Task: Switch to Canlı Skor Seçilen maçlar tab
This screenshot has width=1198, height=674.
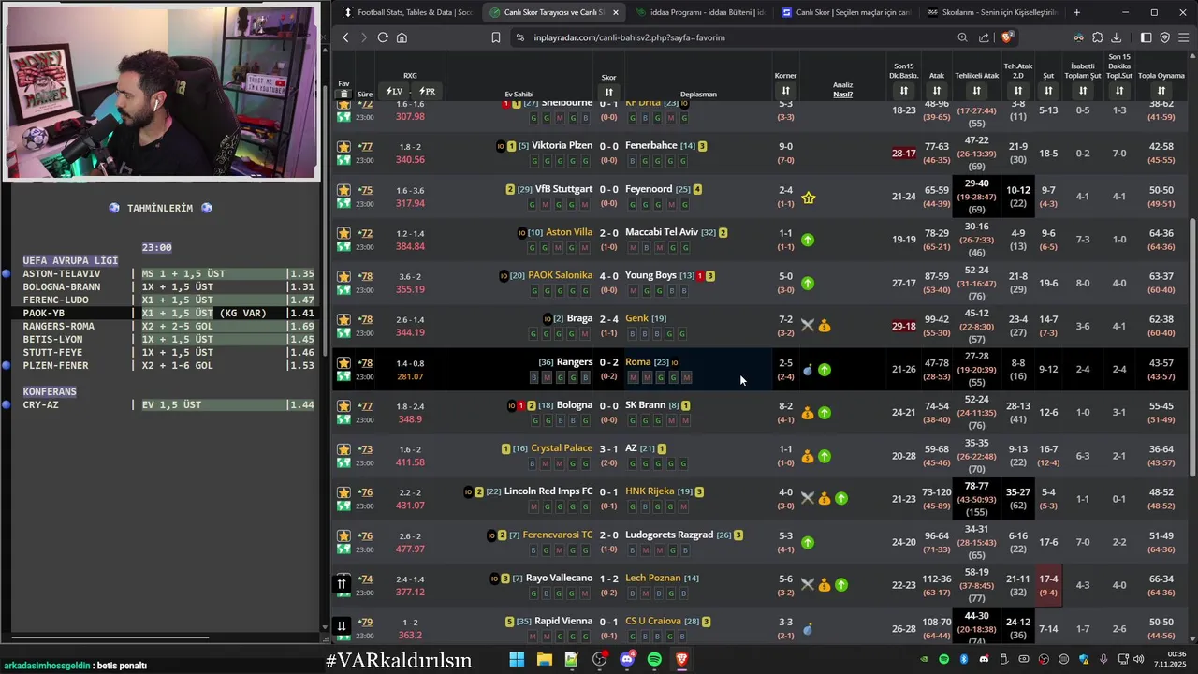Action: (x=845, y=12)
